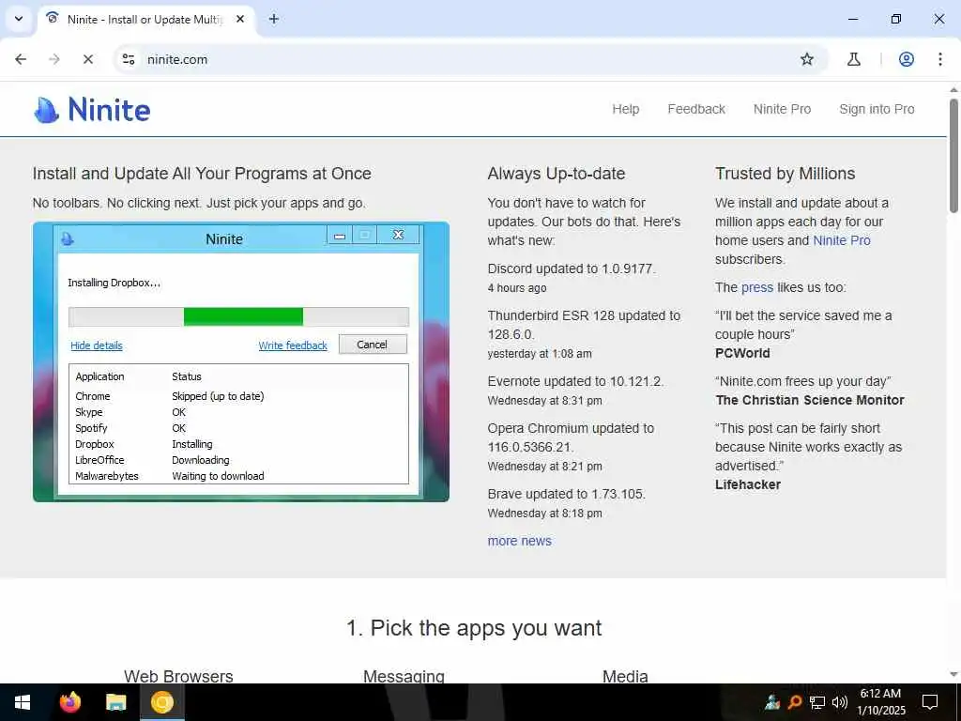Click the page vertical scrollbar thumb
Image resolution: width=961 pixels, height=721 pixels.
(953, 157)
